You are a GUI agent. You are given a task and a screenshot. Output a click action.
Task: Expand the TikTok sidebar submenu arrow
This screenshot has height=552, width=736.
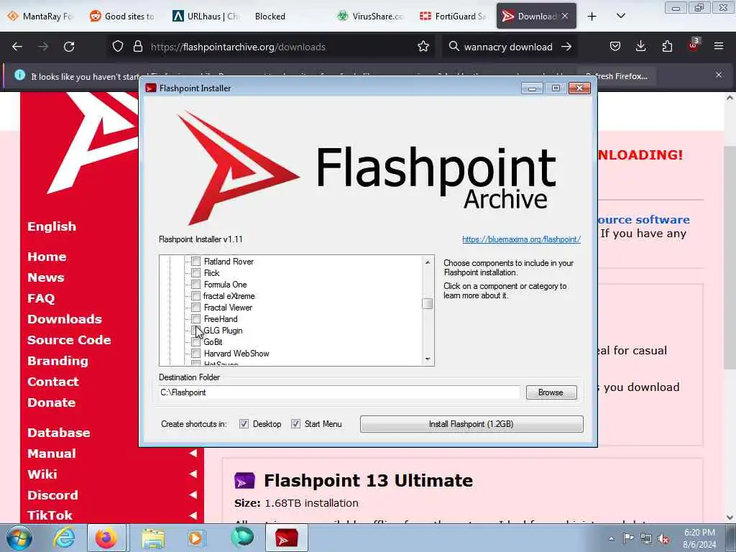(x=193, y=515)
